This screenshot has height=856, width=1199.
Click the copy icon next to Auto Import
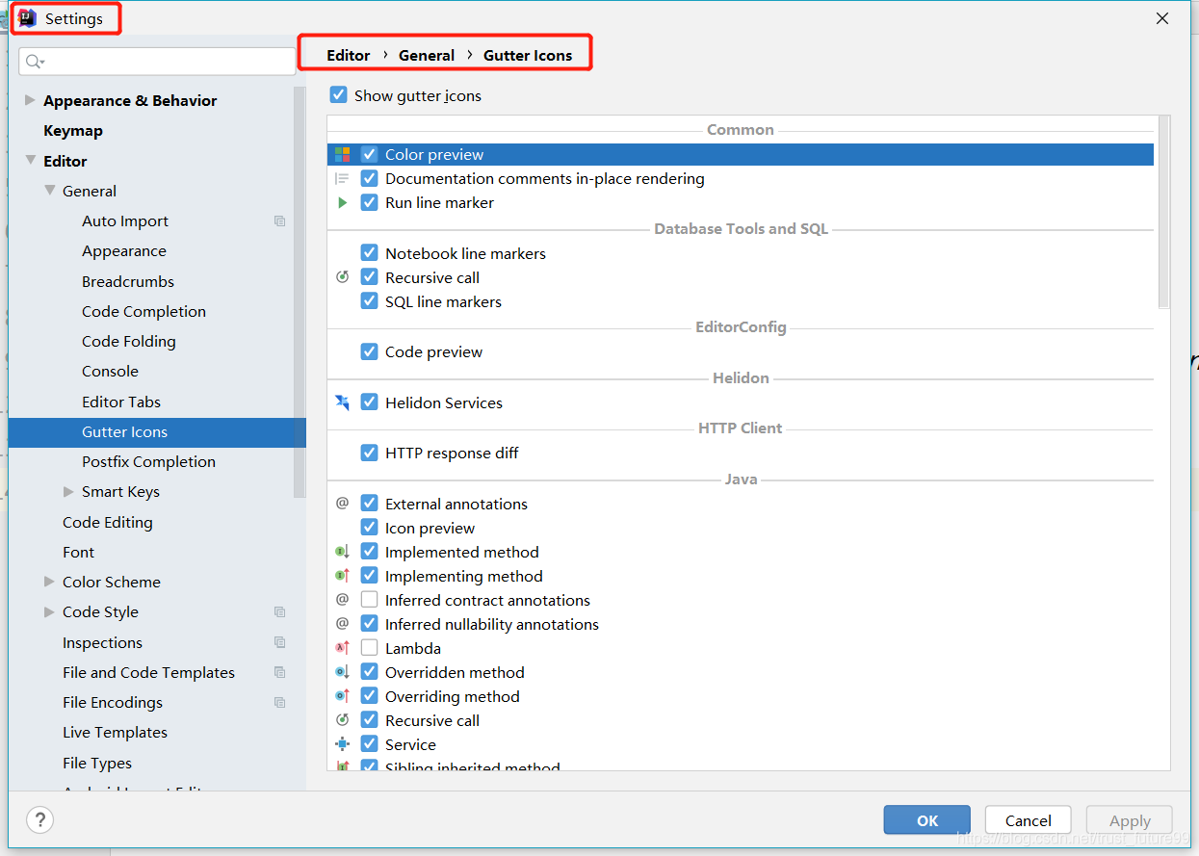(x=279, y=221)
